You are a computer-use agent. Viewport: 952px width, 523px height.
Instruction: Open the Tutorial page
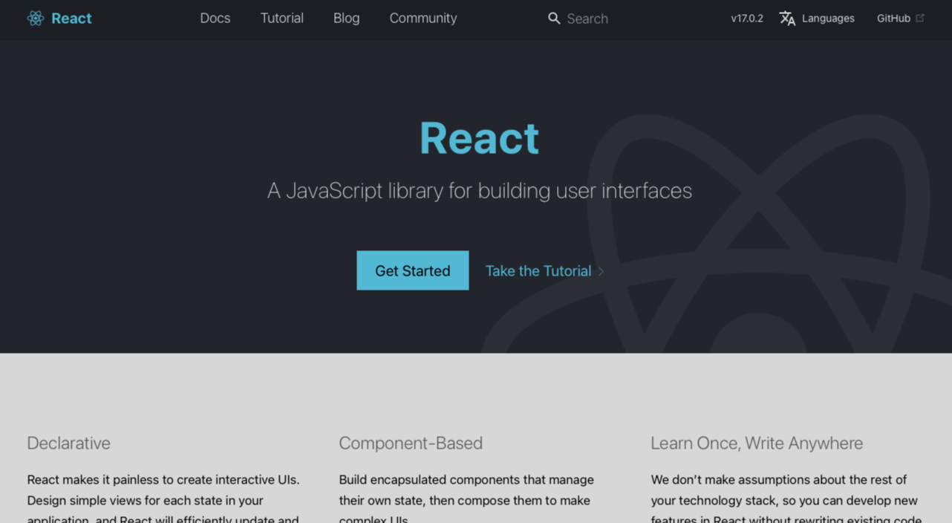coord(281,18)
